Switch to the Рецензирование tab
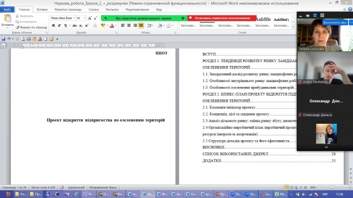 click(x=137, y=9)
